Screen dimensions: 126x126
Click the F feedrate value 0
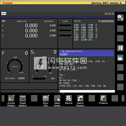click(26, 53)
